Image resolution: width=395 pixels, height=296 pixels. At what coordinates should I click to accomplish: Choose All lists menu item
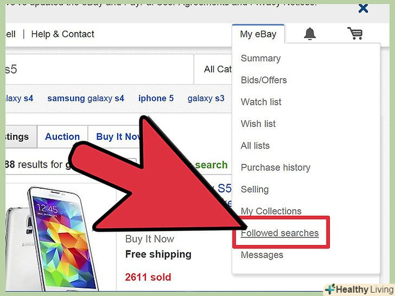pos(255,145)
